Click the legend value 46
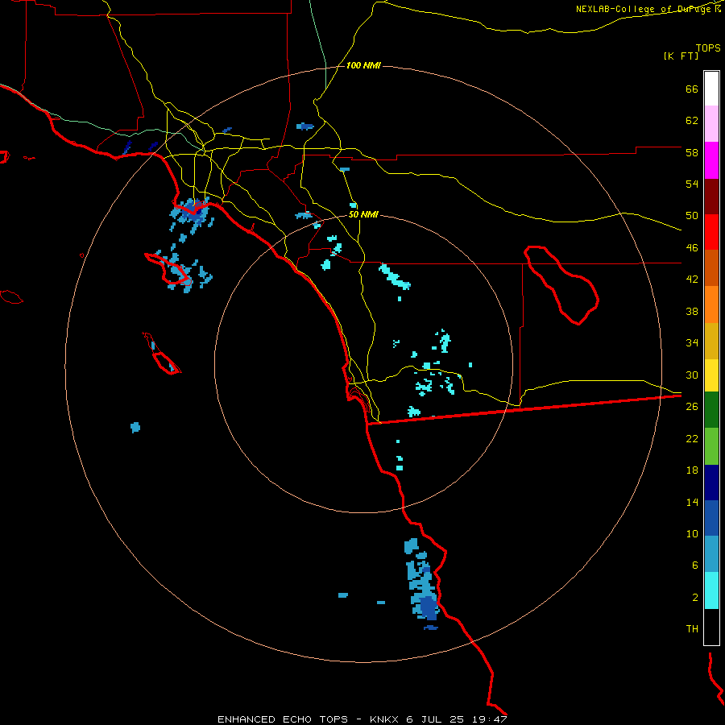Image resolution: width=725 pixels, height=725 pixels. (692, 248)
